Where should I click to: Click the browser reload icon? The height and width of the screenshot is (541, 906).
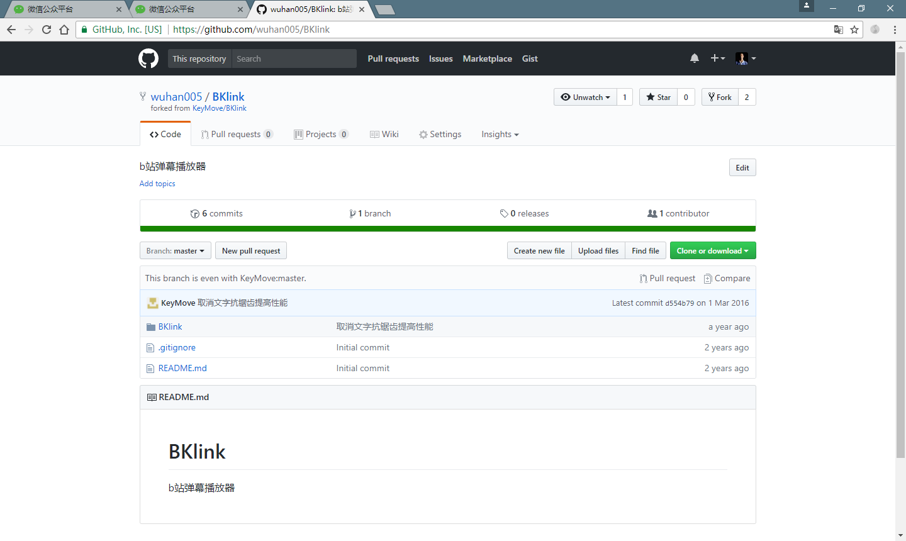pos(47,30)
